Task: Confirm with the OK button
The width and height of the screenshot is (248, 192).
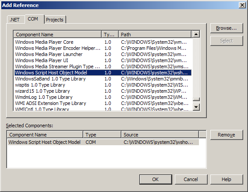Action: click(156, 179)
